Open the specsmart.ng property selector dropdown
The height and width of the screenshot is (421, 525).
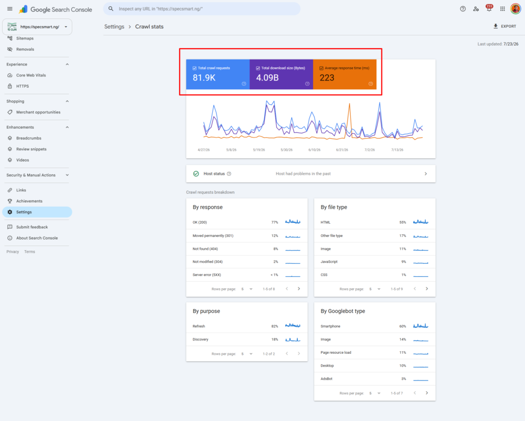37,27
